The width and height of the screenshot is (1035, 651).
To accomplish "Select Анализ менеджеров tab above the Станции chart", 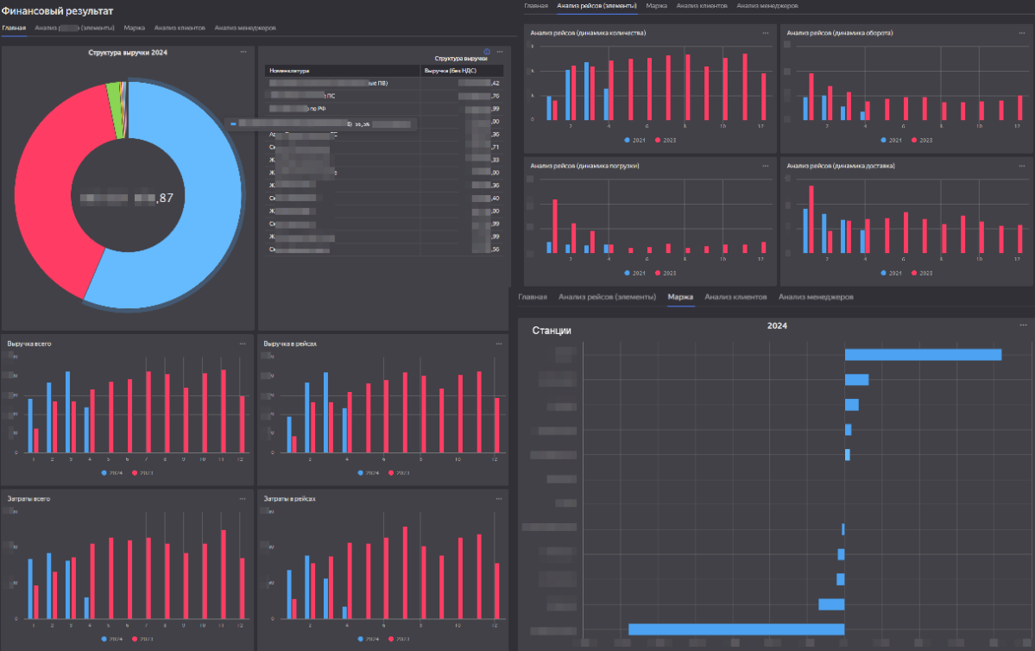I will (x=815, y=297).
